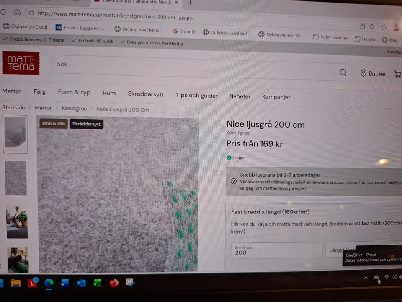Image resolution: width=402 pixels, height=302 pixels.
Task: Click the Inne & Ute badge
Action: tap(54, 123)
